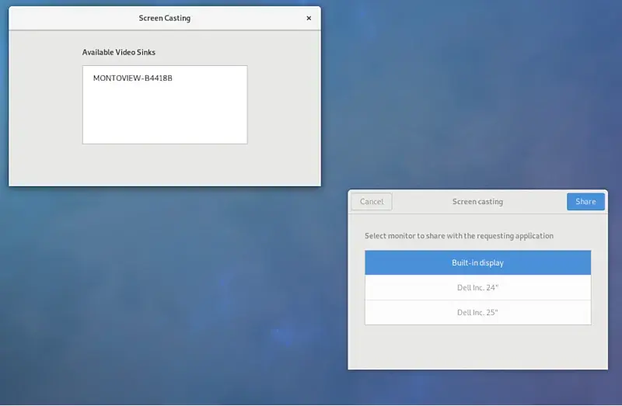Click the Screen casting dialog header title
Screen dimensions: 622x406
tap(477, 202)
